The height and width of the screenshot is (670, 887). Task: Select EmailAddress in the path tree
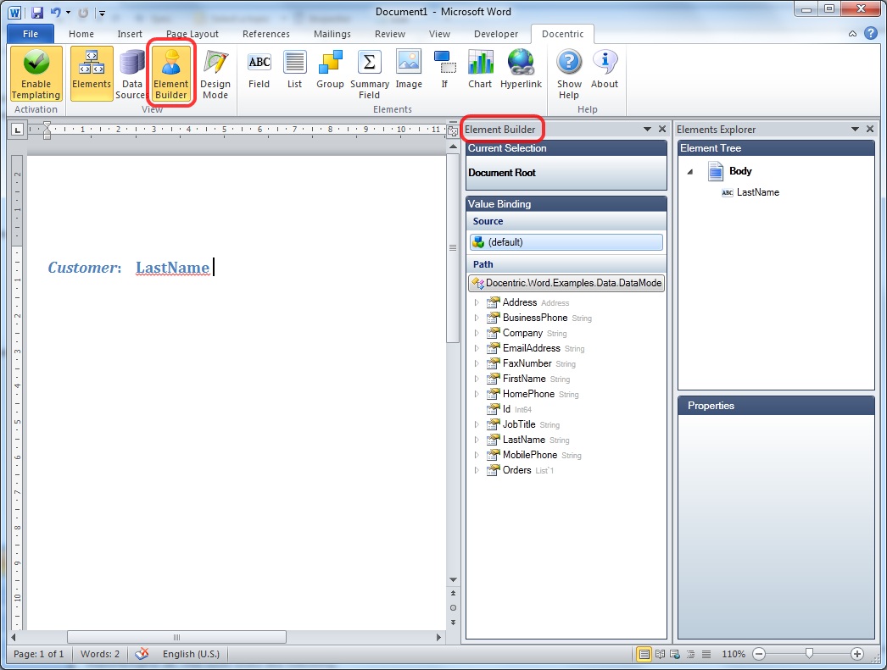(531, 348)
